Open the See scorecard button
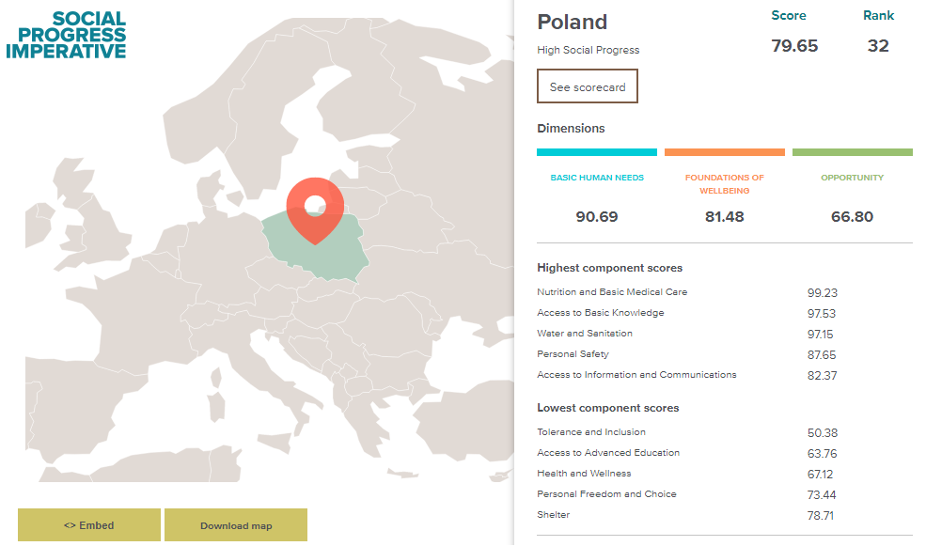The image size is (926, 546). coord(588,86)
